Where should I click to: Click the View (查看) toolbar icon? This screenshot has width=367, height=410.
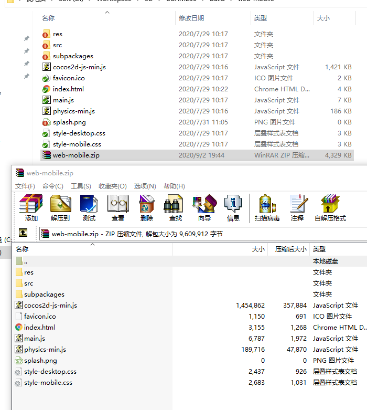(118, 204)
